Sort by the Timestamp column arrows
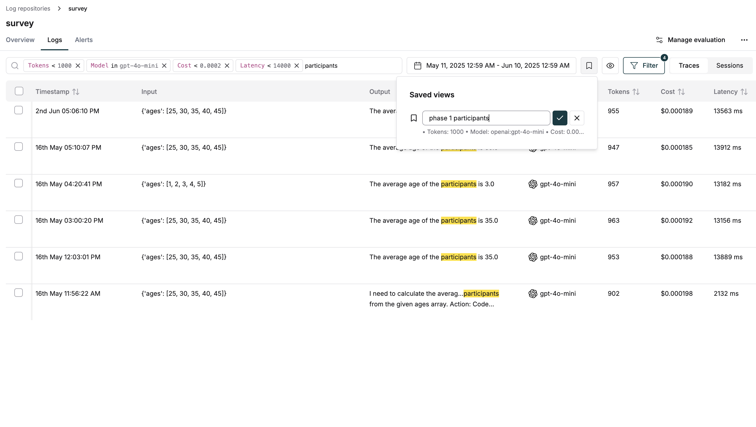 coord(76,92)
